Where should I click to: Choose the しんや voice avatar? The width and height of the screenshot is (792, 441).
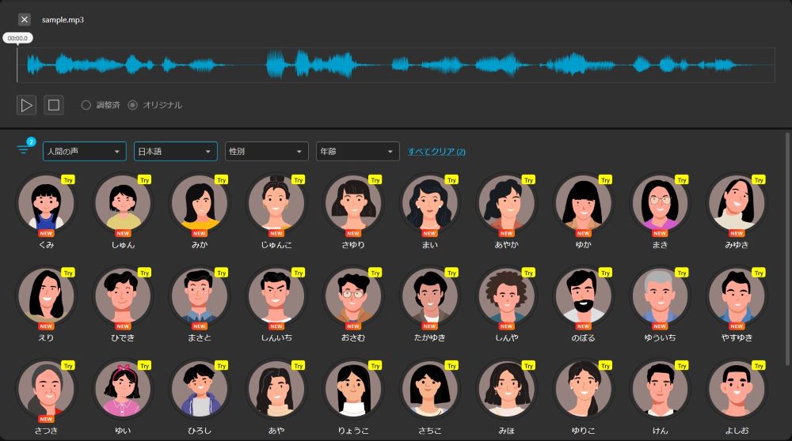pyautogui.click(x=507, y=296)
